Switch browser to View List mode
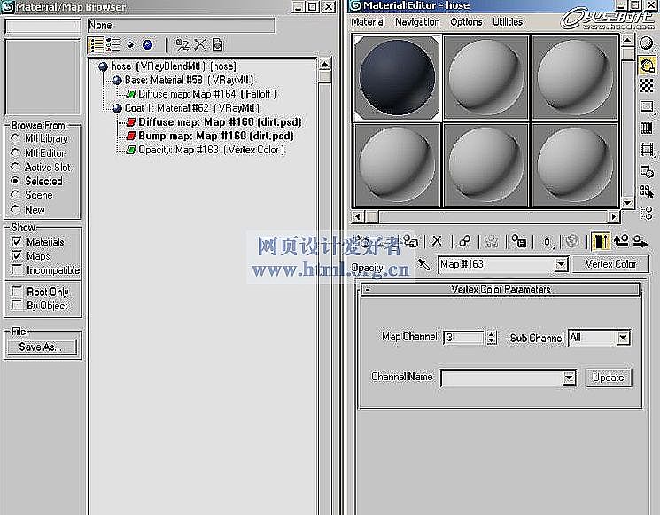 pyautogui.click(x=96, y=45)
